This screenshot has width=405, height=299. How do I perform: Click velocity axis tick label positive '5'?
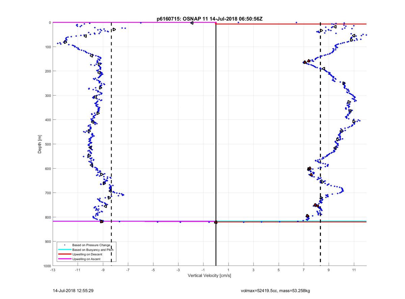(x=279, y=270)
